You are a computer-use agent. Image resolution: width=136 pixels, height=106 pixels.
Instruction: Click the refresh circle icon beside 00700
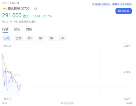pos(36,9)
